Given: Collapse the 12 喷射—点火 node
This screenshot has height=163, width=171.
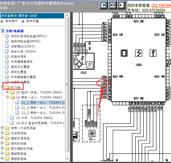Looking at the screenshot, I should tap(7, 97).
